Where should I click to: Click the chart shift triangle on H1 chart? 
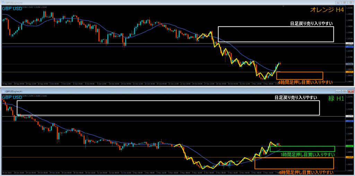tap(283, 95)
